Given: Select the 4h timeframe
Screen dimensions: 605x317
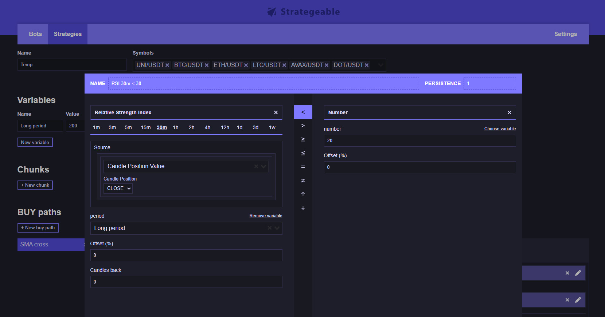Looking at the screenshot, I should pos(208,128).
